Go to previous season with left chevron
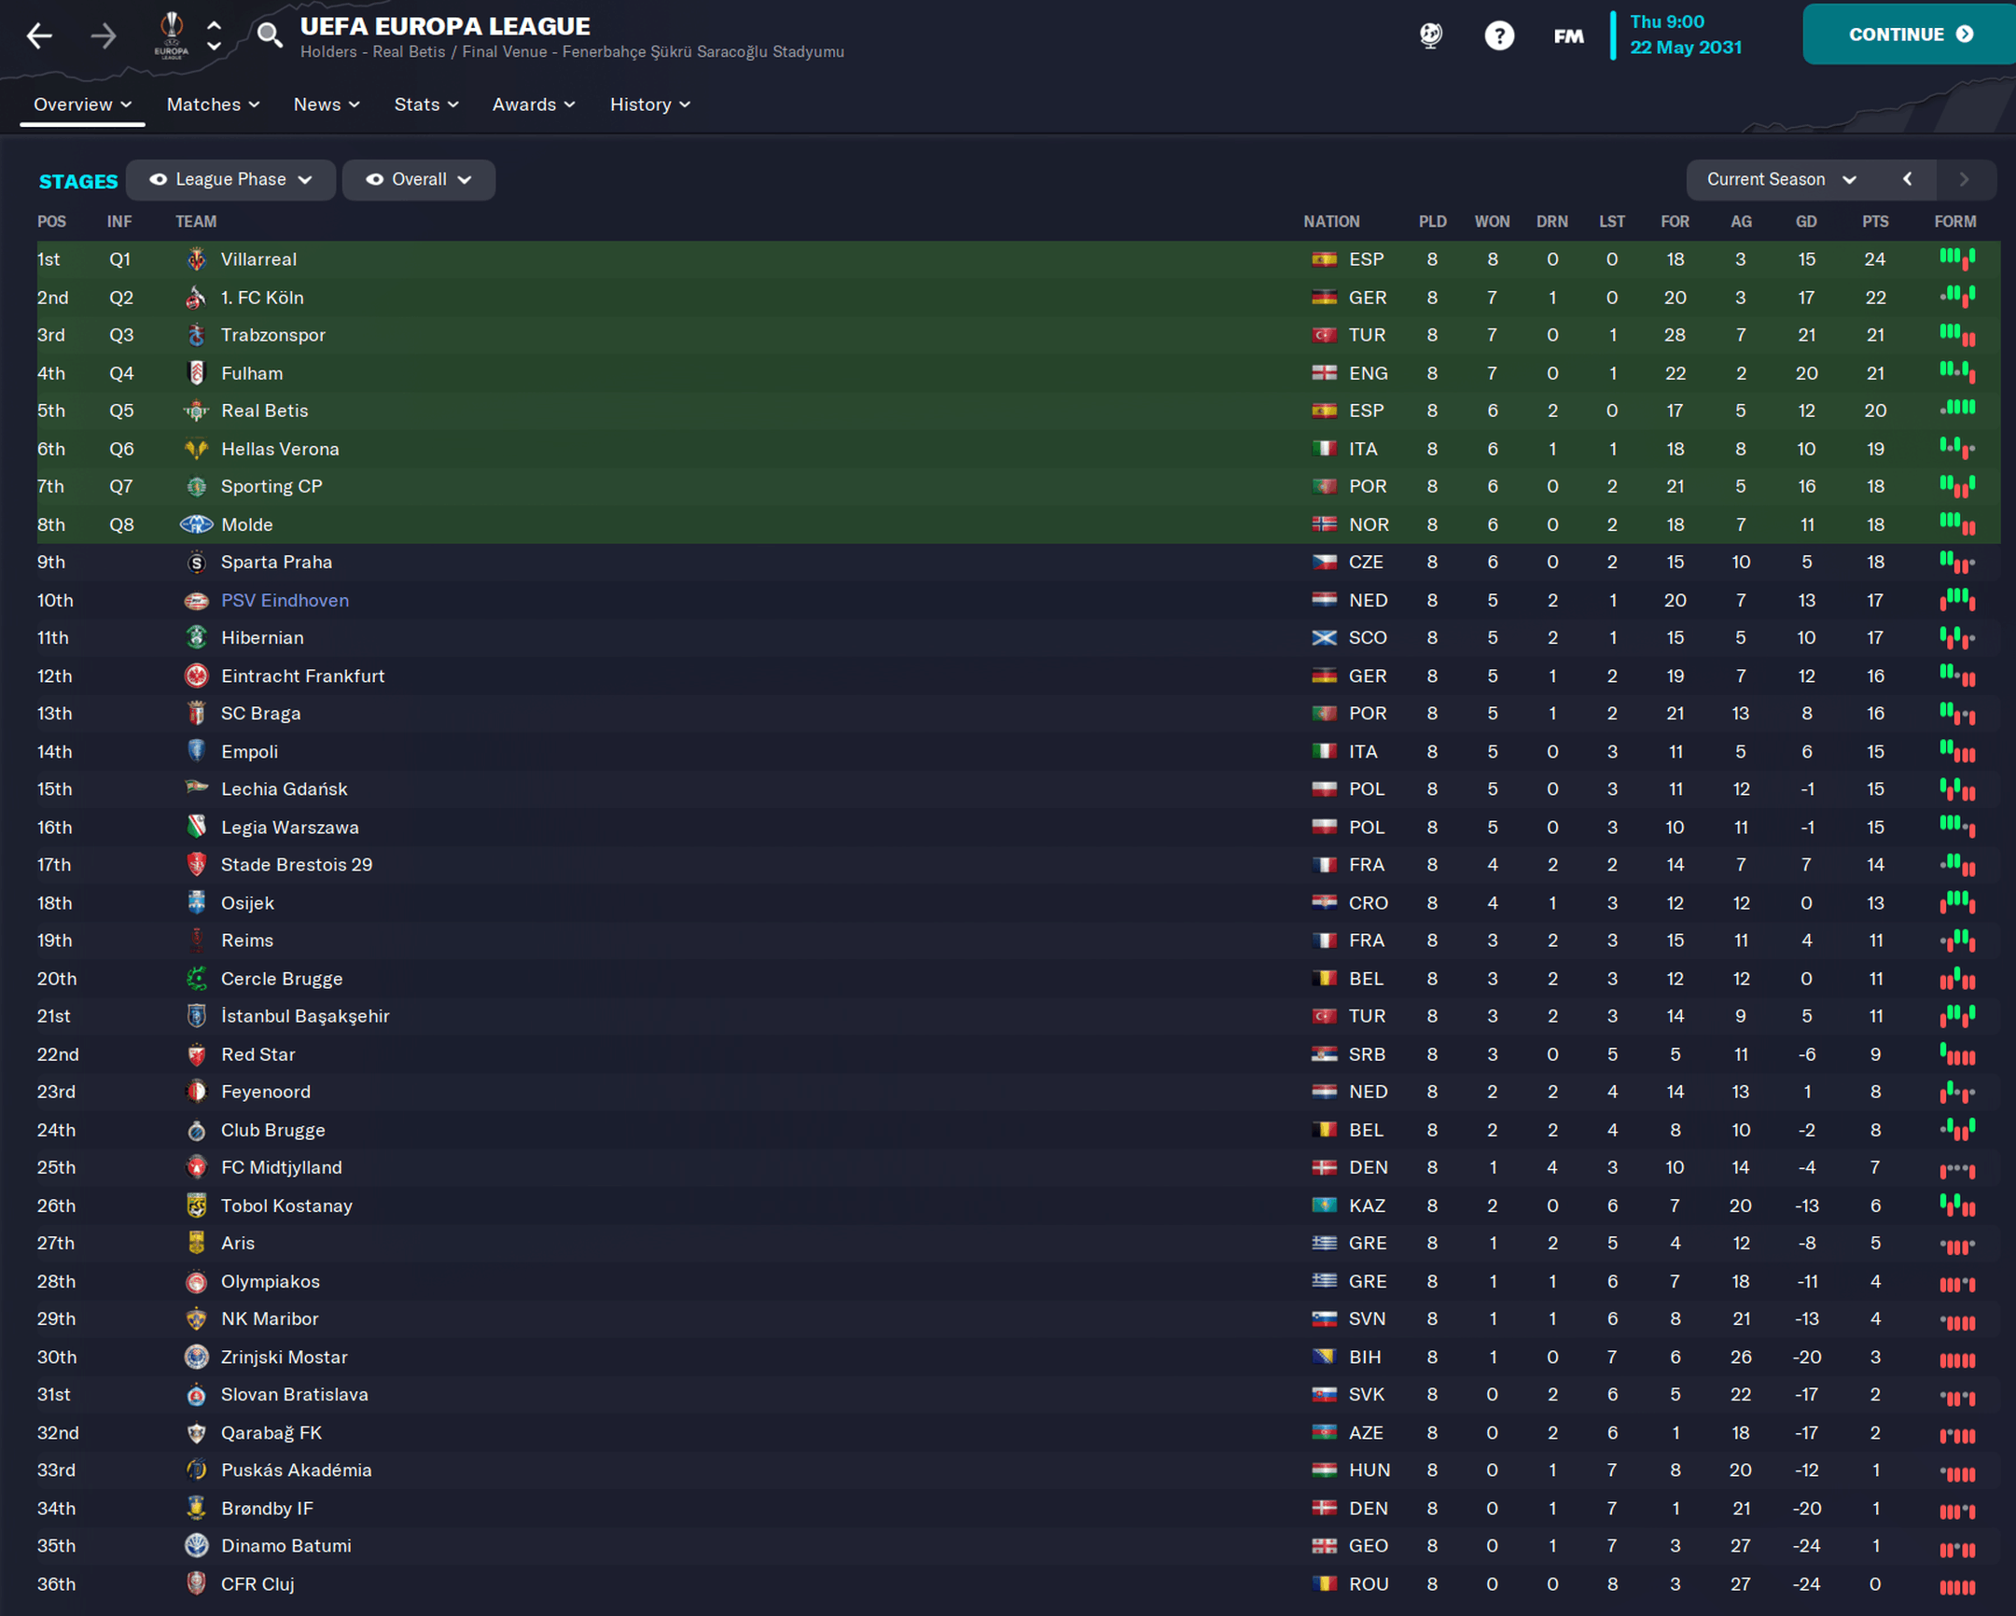The height and width of the screenshot is (1616, 2016). (x=1908, y=179)
